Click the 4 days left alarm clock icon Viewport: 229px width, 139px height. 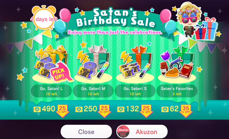pyautogui.click(x=44, y=18)
